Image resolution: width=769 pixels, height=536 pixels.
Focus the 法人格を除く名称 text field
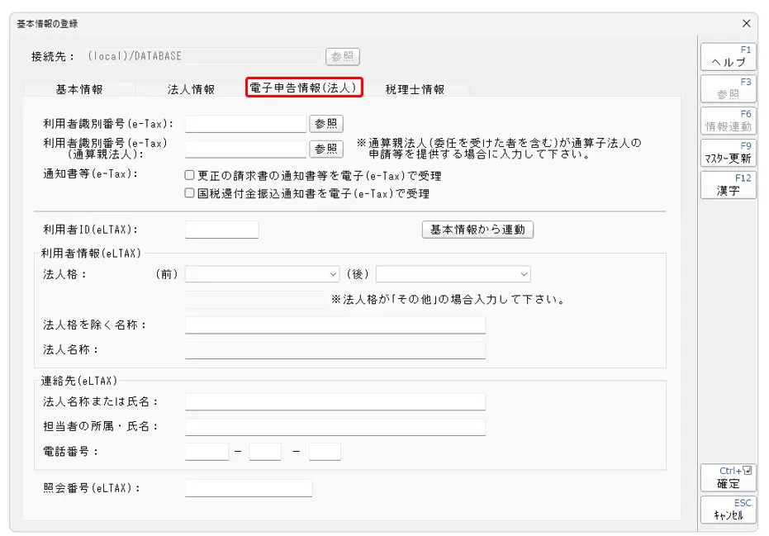pyautogui.click(x=335, y=325)
